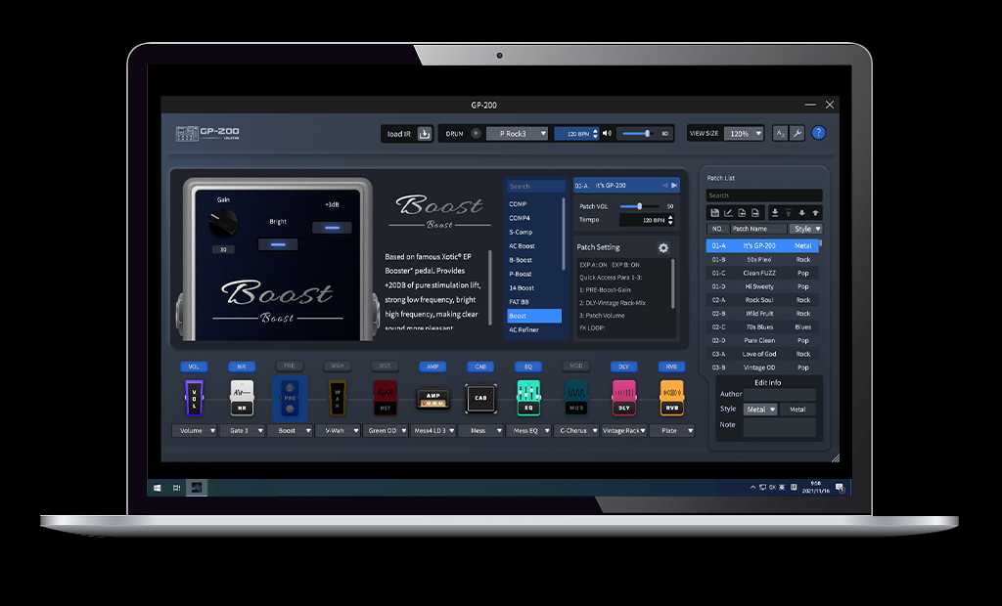
Task: Toggle the +3dB switch on the pedal
Action: coord(332,227)
